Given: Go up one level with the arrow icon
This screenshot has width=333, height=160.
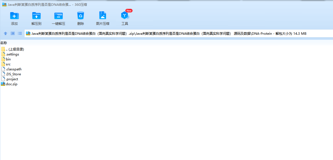Looking at the screenshot, I should coord(6,33).
